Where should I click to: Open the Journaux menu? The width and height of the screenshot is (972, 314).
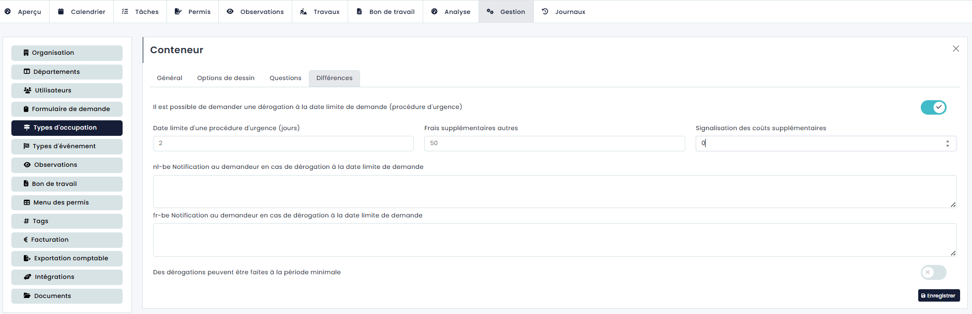563,11
